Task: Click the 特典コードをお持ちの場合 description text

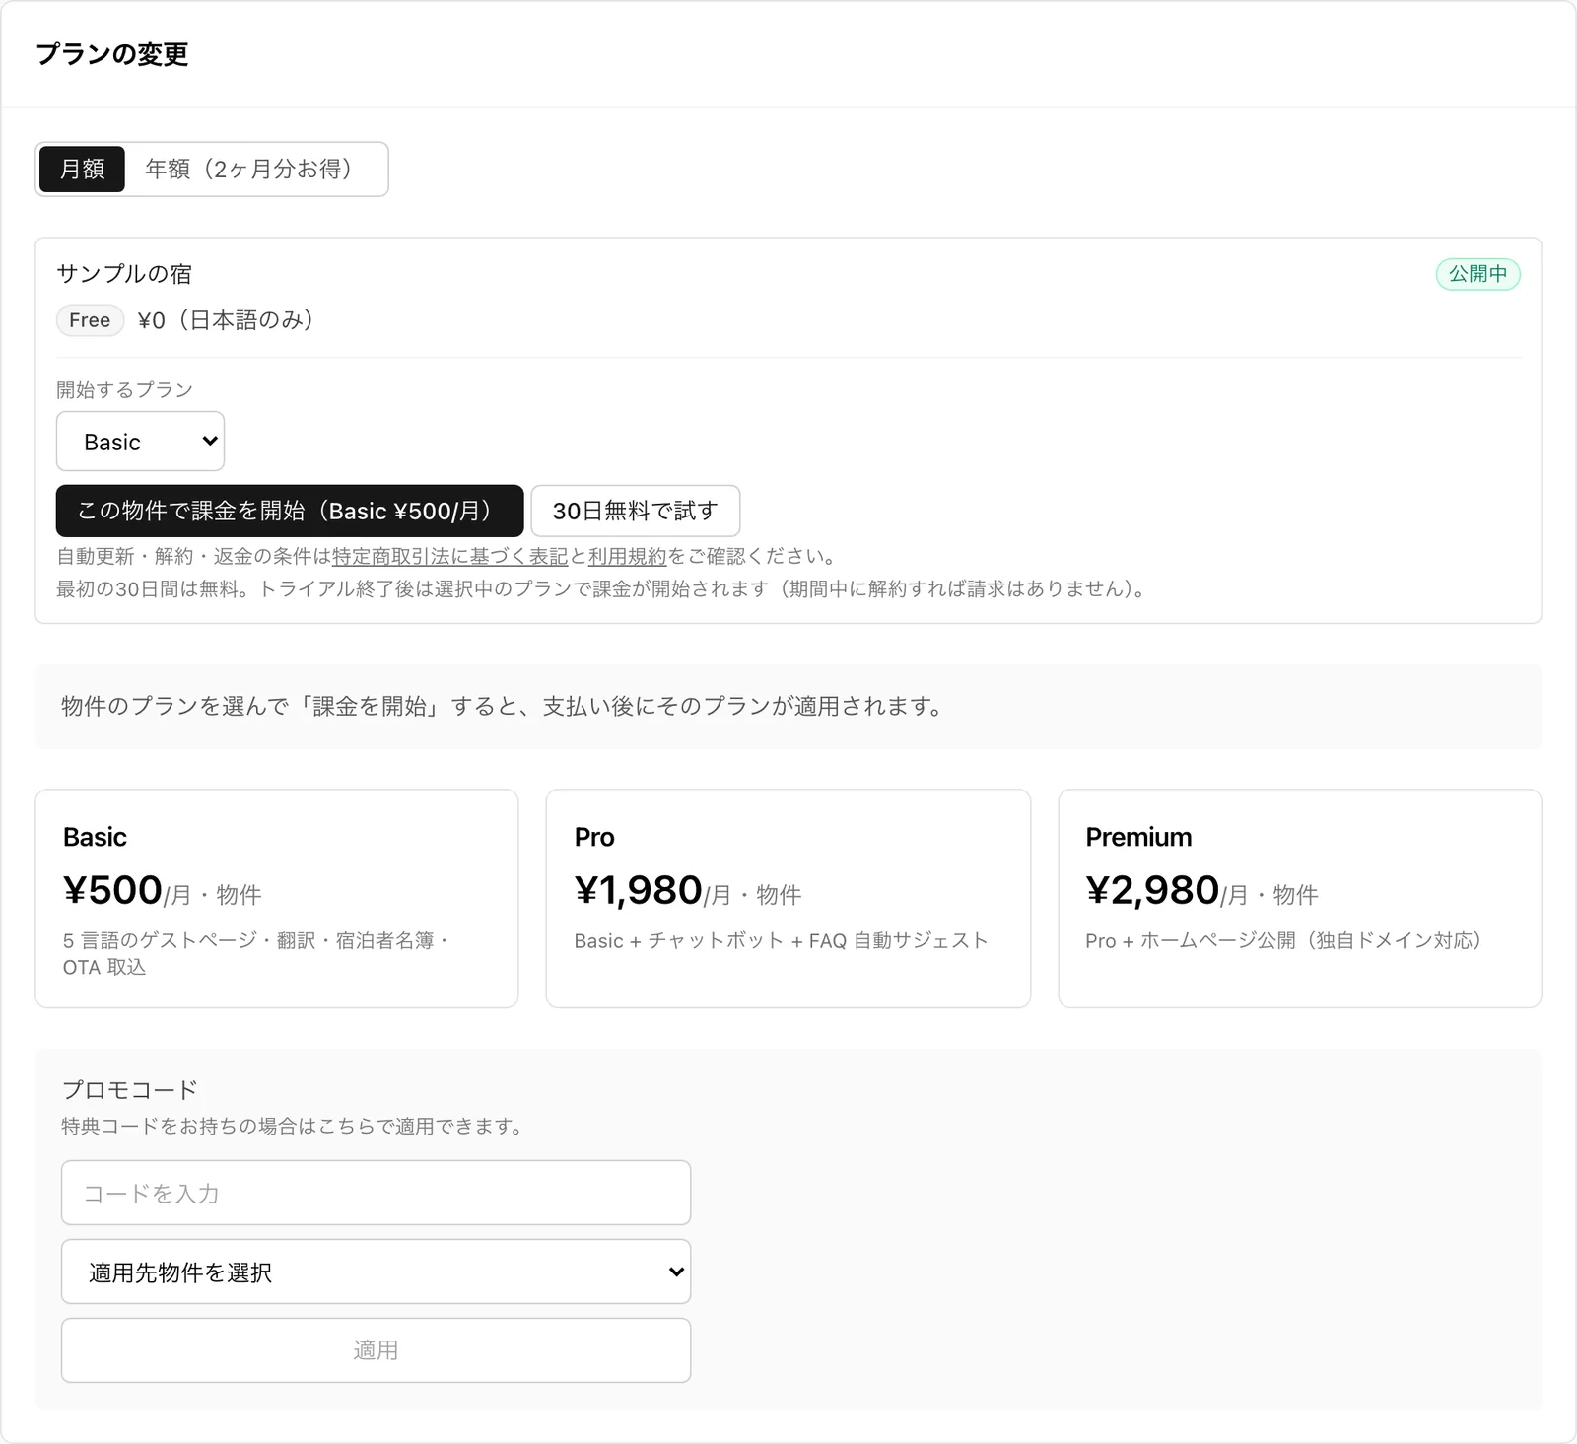Action: (x=293, y=1126)
